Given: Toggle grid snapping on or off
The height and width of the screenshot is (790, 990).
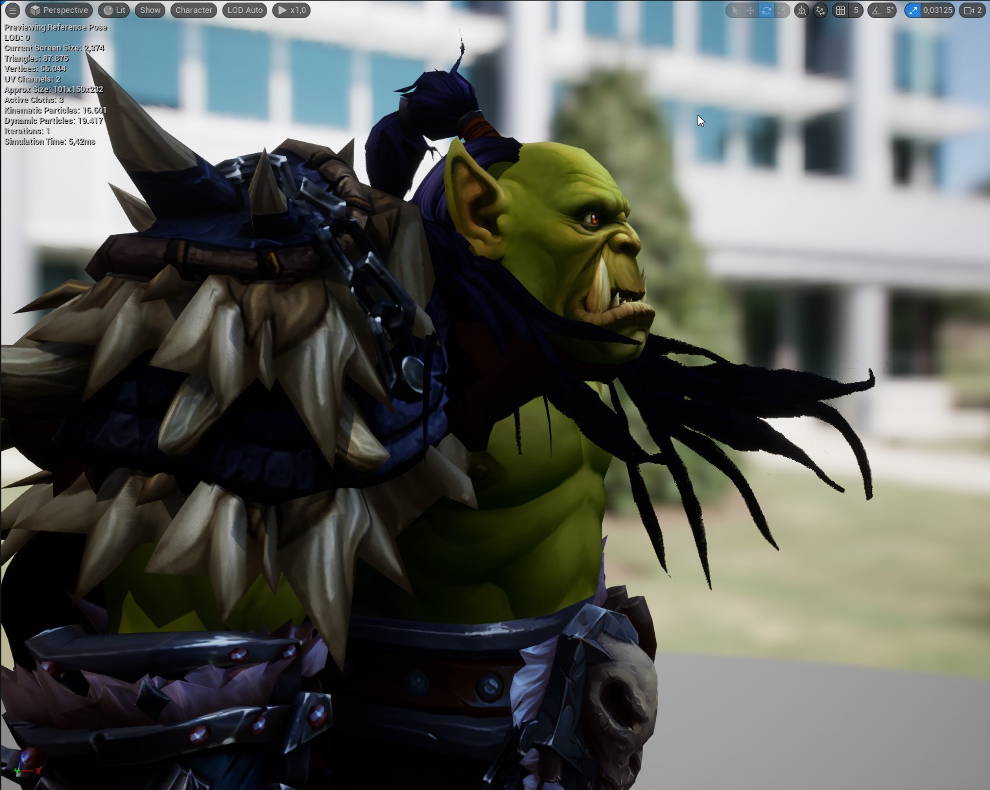Looking at the screenshot, I should [841, 10].
